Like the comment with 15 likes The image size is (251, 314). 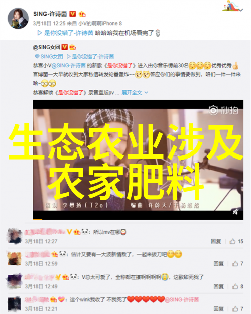point(236,241)
